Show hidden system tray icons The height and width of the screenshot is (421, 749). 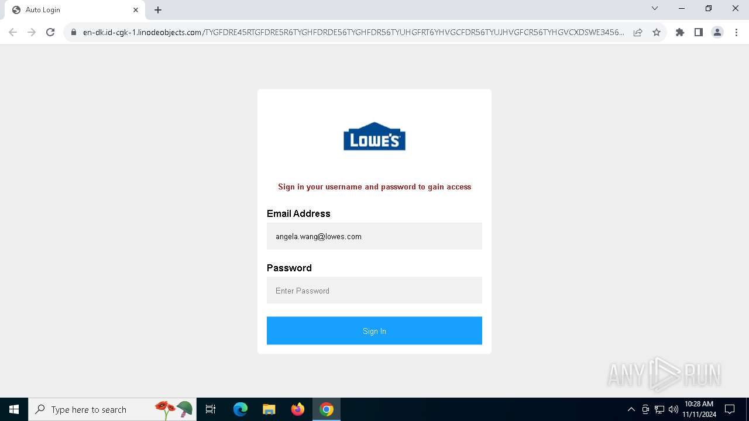(x=631, y=409)
